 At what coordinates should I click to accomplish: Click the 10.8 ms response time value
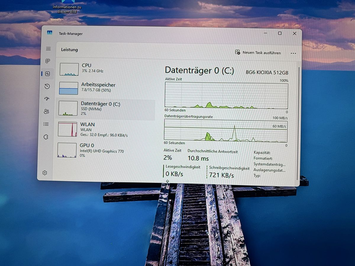click(198, 158)
